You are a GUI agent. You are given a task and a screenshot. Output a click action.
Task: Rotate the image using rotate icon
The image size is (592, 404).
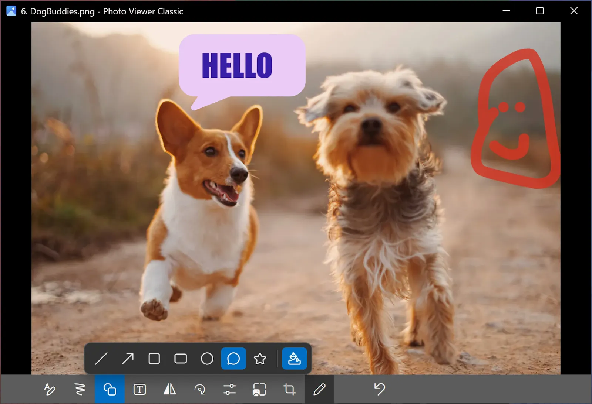(200, 389)
